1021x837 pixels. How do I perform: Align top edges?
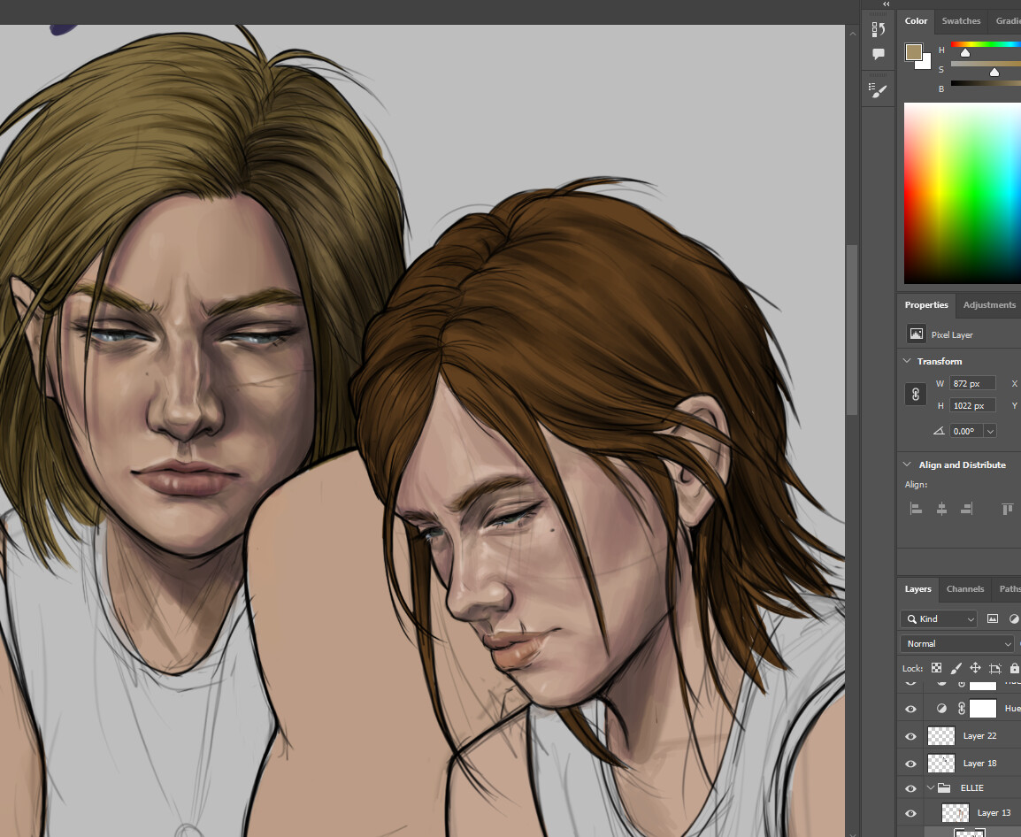pyautogui.click(x=1008, y=509)
